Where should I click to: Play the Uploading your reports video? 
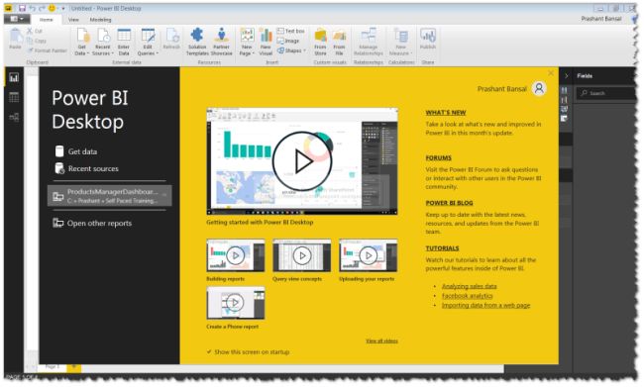pyautogui.click(x=369, y=255)
